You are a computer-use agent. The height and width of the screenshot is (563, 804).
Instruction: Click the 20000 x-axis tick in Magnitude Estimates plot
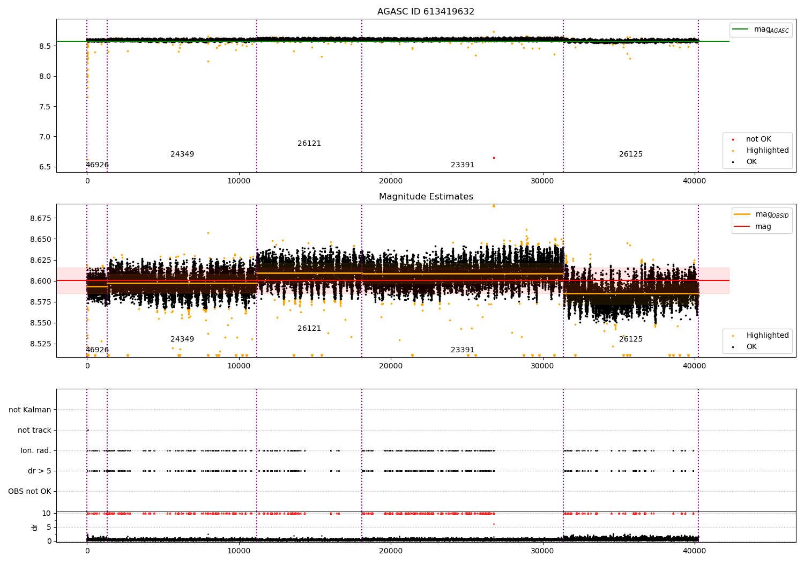pyautogui.click(x=391, y=366)
